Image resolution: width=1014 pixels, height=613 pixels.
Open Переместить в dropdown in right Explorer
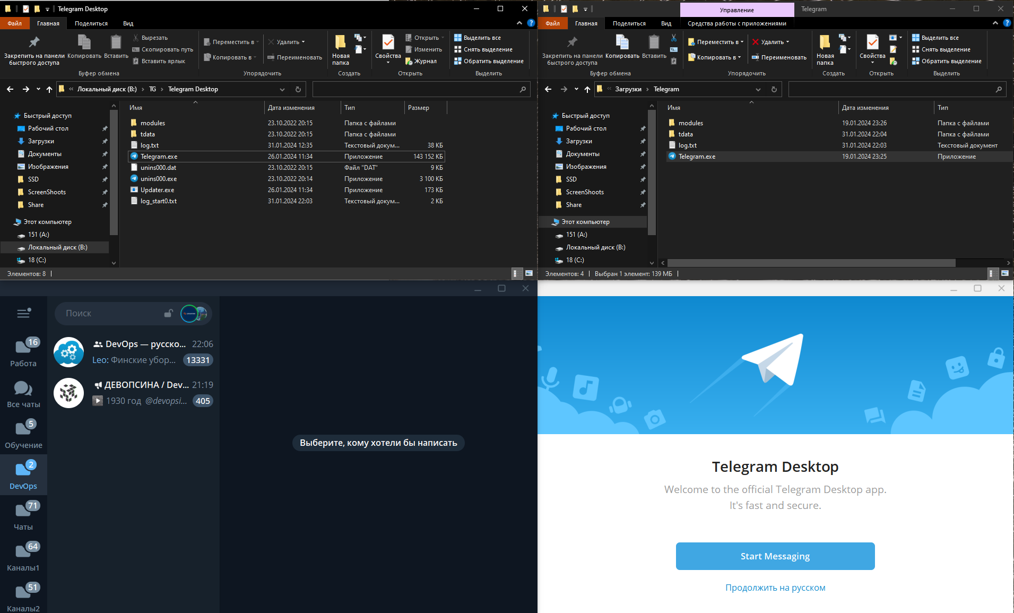click(716, 42)
